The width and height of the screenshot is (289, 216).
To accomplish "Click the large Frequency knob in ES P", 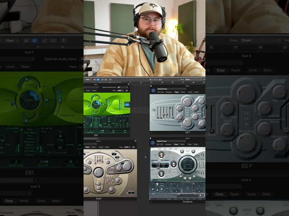I will [x=187, y=102].
